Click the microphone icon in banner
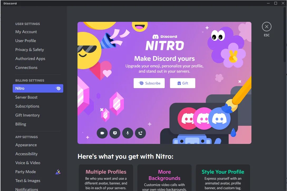The width and height of the screenshot is (287, 191). point(128,133)
